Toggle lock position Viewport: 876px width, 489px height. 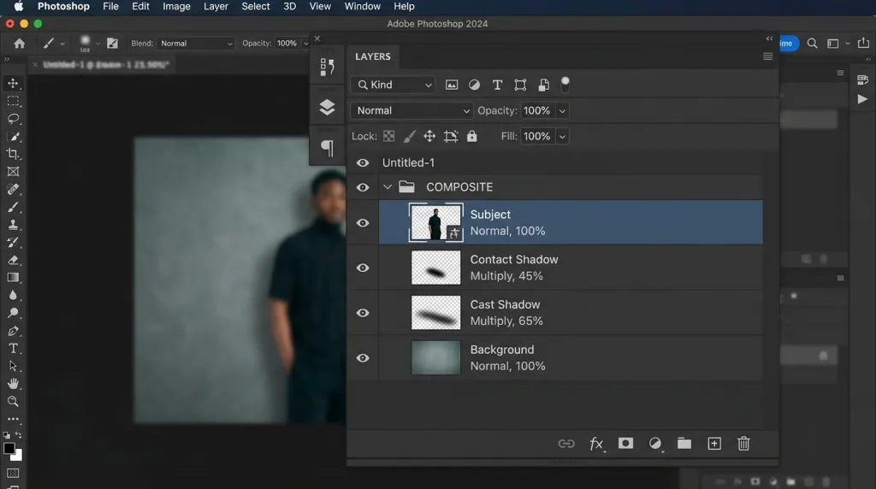(429, 136)
